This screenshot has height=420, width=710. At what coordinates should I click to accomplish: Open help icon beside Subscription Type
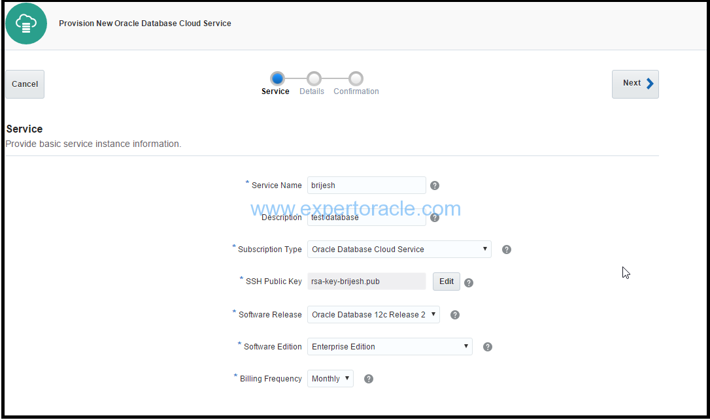click(507, 250)
